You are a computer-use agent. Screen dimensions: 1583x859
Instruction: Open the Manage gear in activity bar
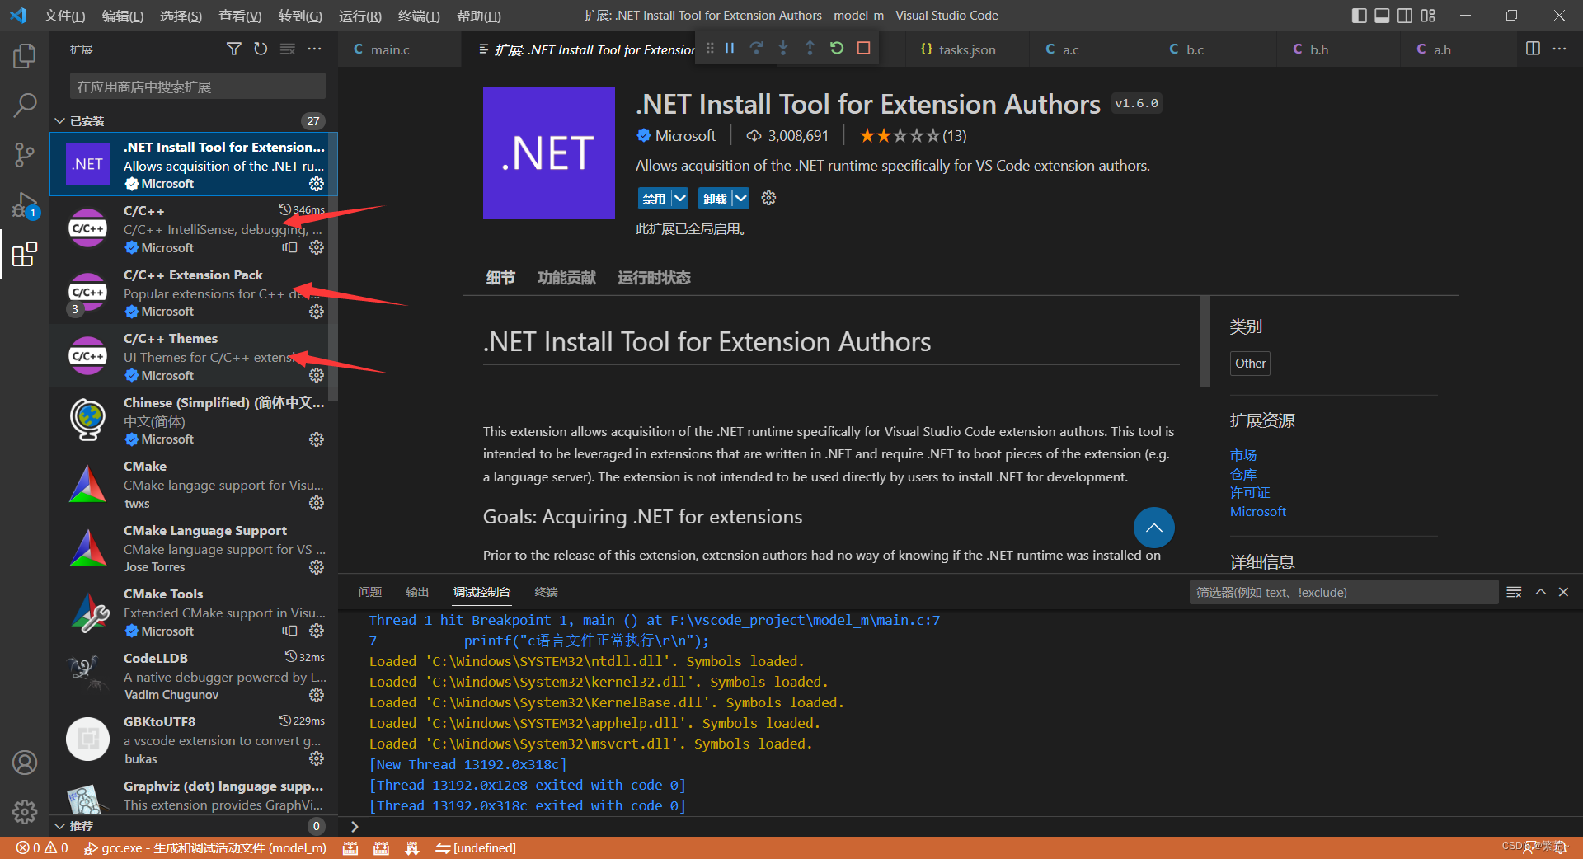tap(25, 812)
